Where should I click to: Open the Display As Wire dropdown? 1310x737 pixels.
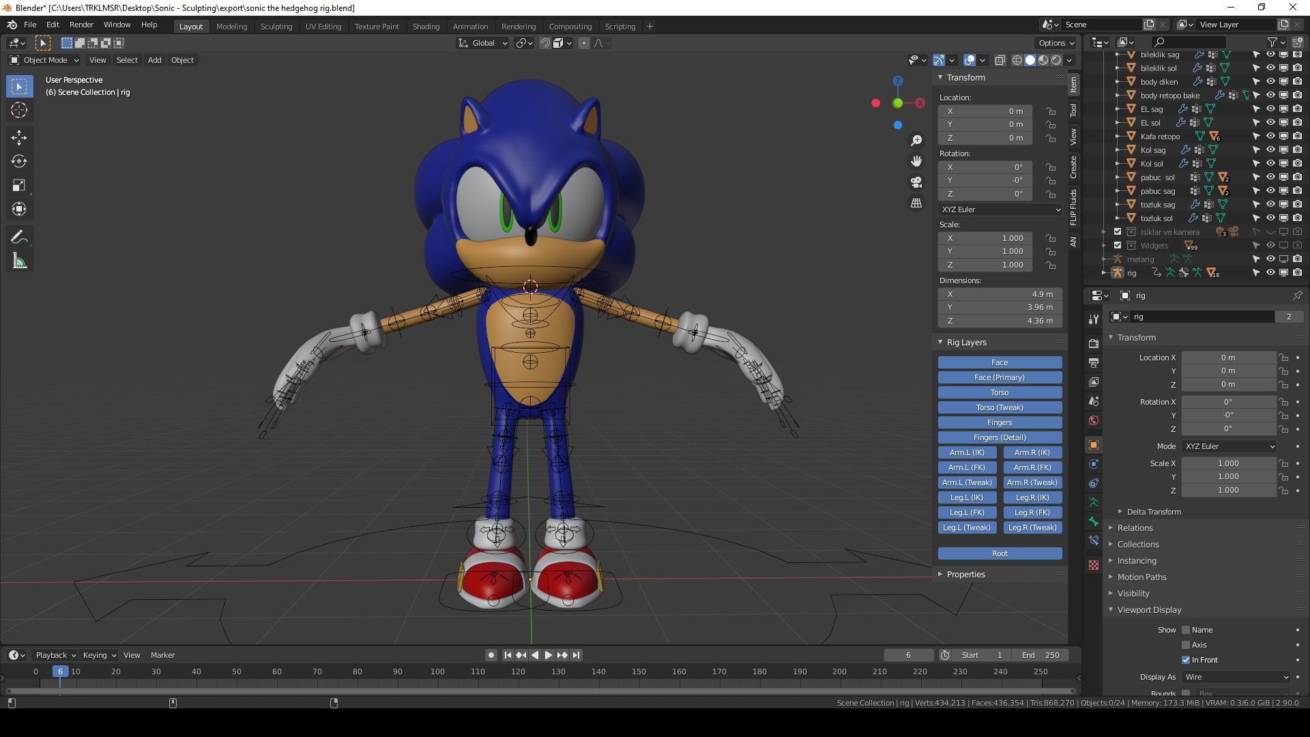[1236, 677]
